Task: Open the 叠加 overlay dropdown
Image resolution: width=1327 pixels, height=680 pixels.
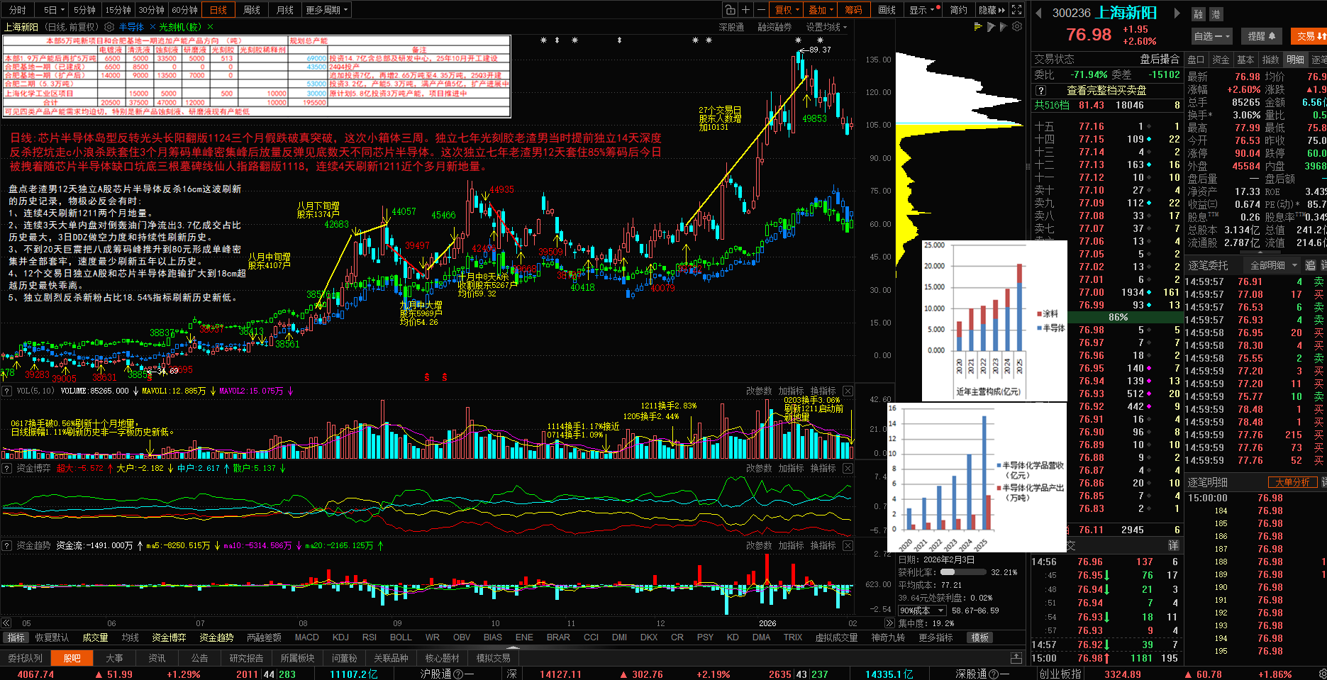Action: coord(821,10)
